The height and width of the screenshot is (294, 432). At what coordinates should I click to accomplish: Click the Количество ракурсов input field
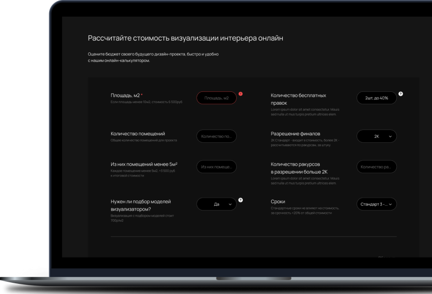pos(376,167)
